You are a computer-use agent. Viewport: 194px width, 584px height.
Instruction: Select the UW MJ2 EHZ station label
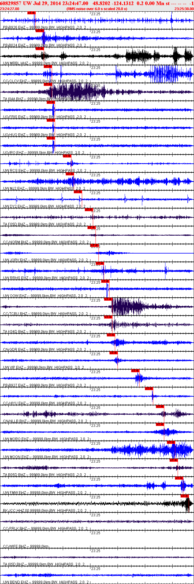pos(44,189)
